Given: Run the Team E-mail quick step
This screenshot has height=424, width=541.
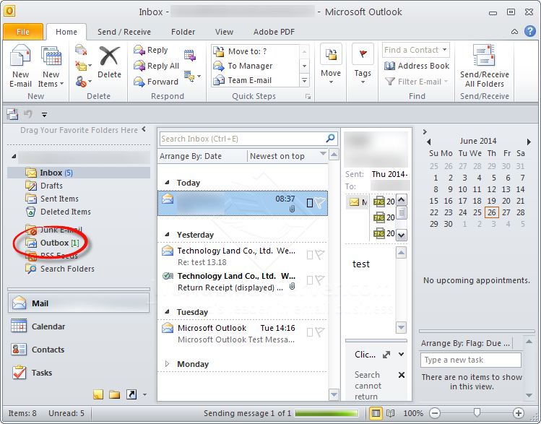Looking at the screenshot, I should pos(255,80).
